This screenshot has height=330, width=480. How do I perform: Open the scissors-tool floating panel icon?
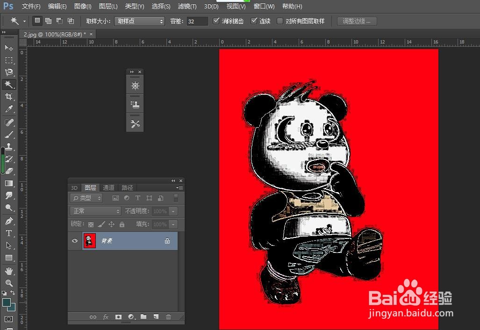[135, 124]
